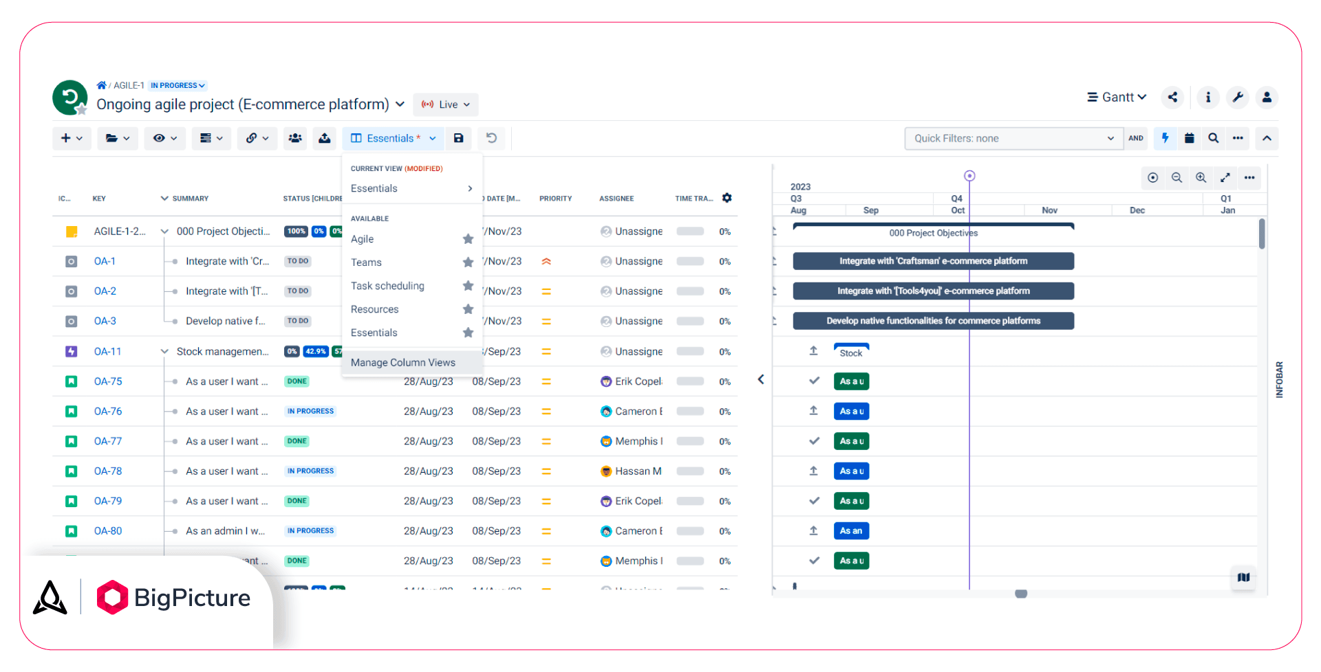The image size is (1321, 672).
Task: Click the time tracking bar for OA-75
Action: pyautogui.click(x=690, y=381)
